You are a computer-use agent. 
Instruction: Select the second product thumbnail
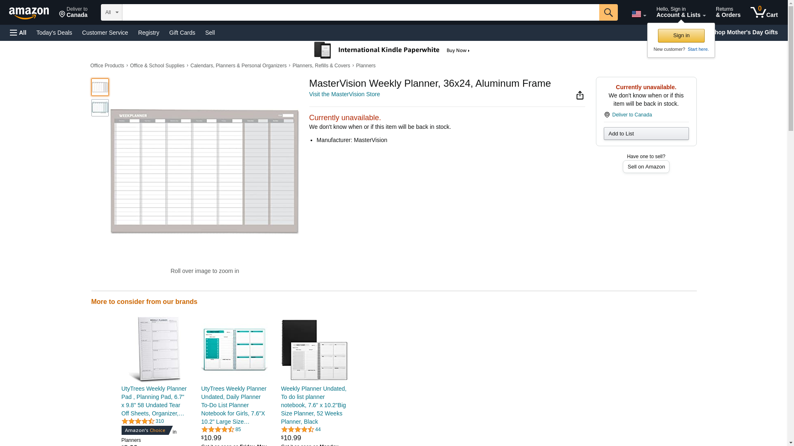point(100,108)
